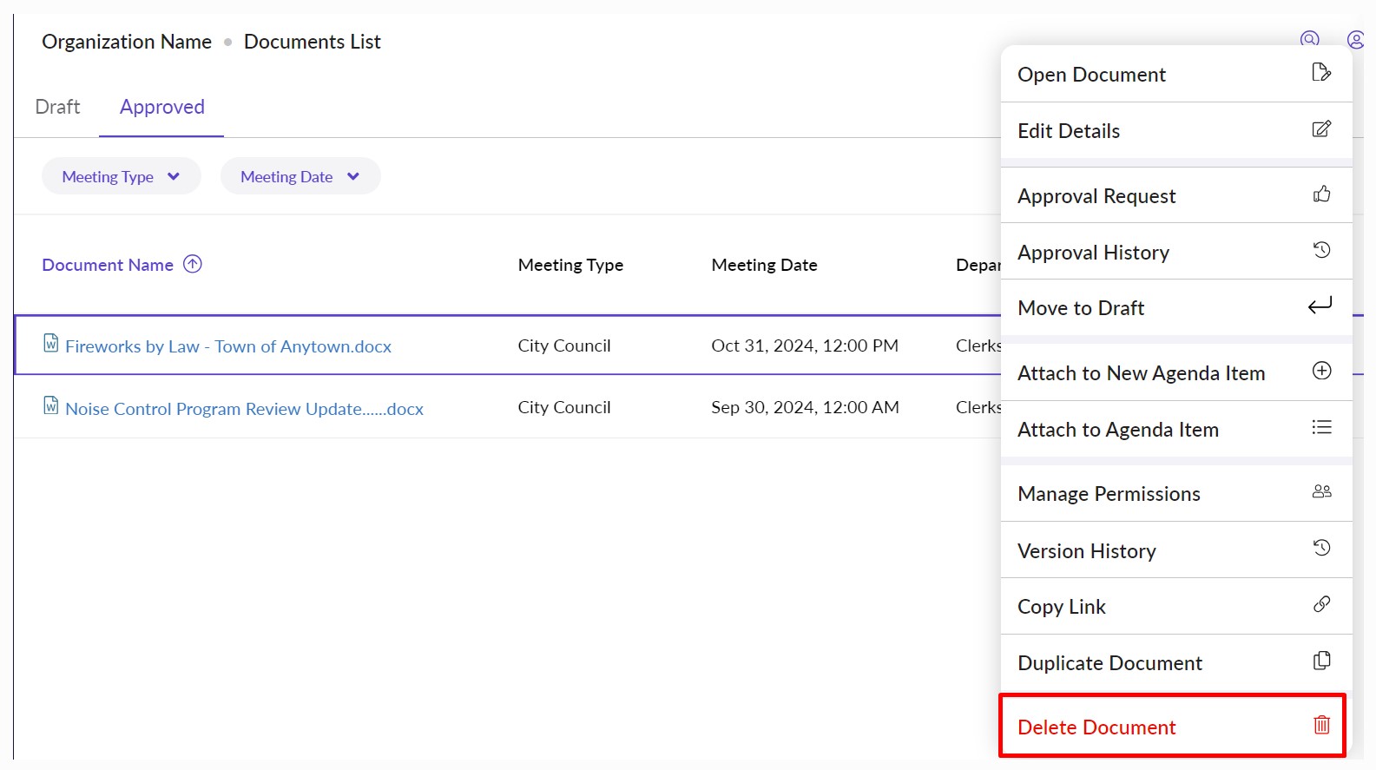
Task: Click the Word file icon for Fireworks by Law
Action: [x=51, y=344]
